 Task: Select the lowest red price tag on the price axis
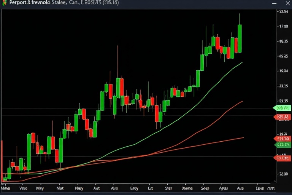(x=282, y=157)
